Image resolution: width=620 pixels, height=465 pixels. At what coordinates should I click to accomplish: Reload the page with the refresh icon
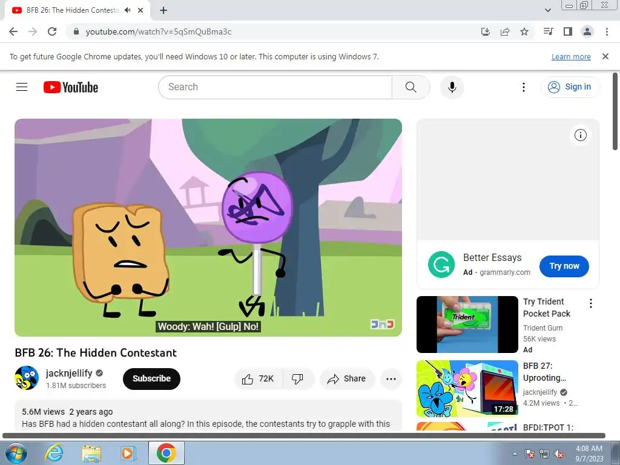click(52, 31)
